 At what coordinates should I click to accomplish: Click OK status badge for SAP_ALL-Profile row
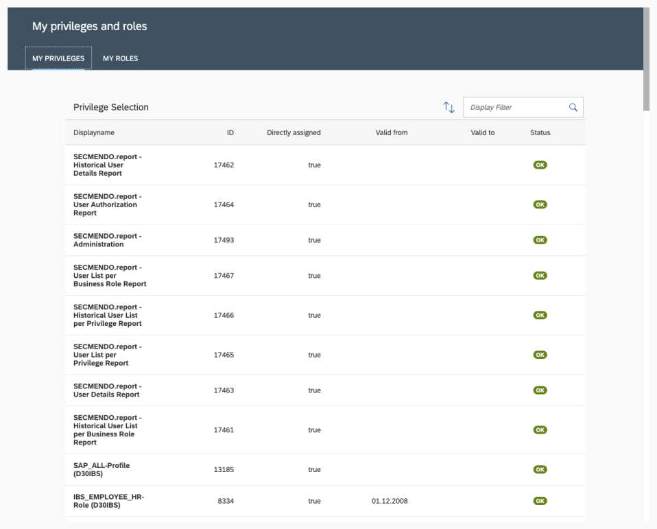pos(540,469)
